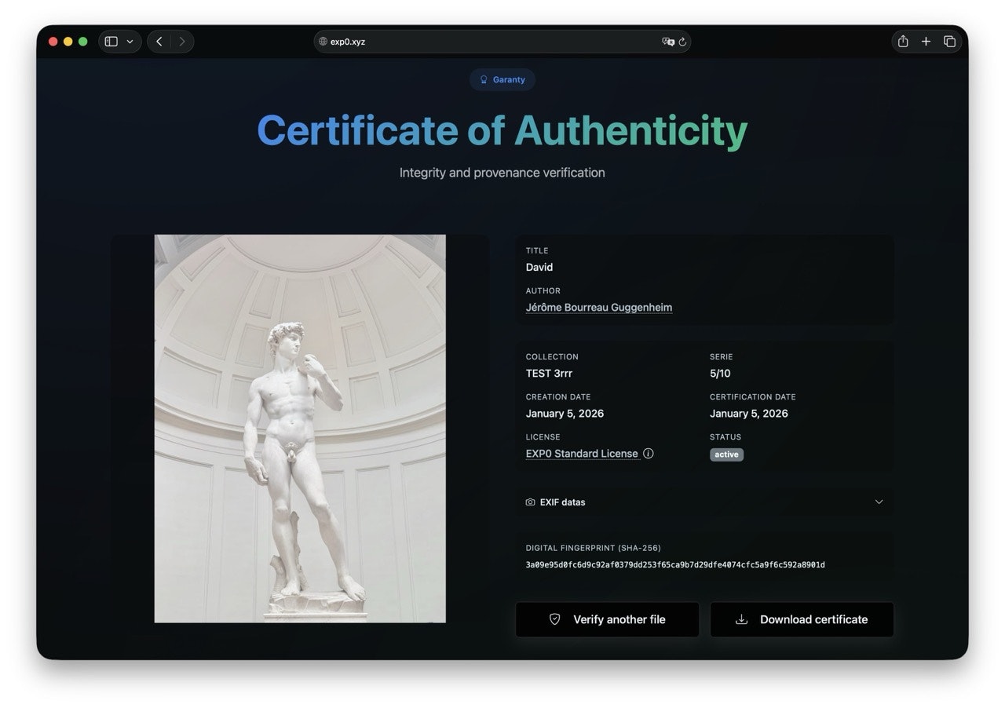Screen dimensions: 1005x708
Task: Click the shield icon on Verify button
Action: coord(554,619)
